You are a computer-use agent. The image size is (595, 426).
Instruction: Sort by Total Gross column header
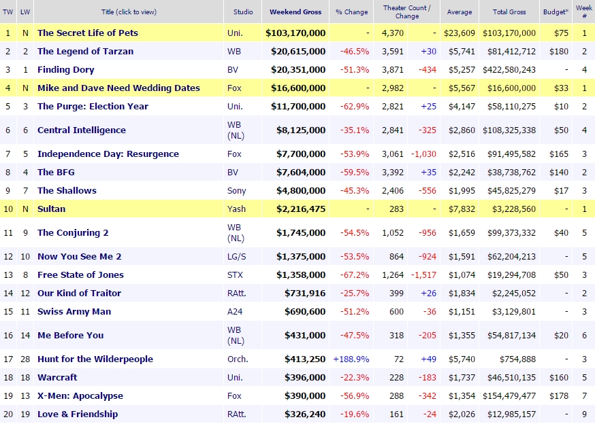(x=509, y=12)
